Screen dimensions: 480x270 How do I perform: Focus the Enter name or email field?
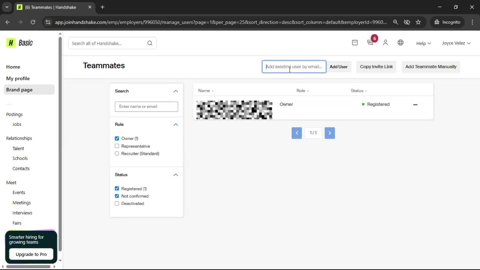(x=146, y=107)
